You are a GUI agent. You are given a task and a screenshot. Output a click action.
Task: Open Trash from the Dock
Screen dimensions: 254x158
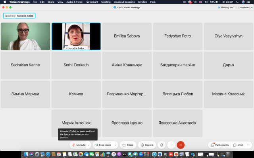point(228,154)
